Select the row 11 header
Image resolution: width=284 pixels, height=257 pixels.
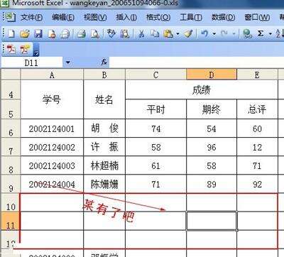pyautogui.click(x=11, y=221)
